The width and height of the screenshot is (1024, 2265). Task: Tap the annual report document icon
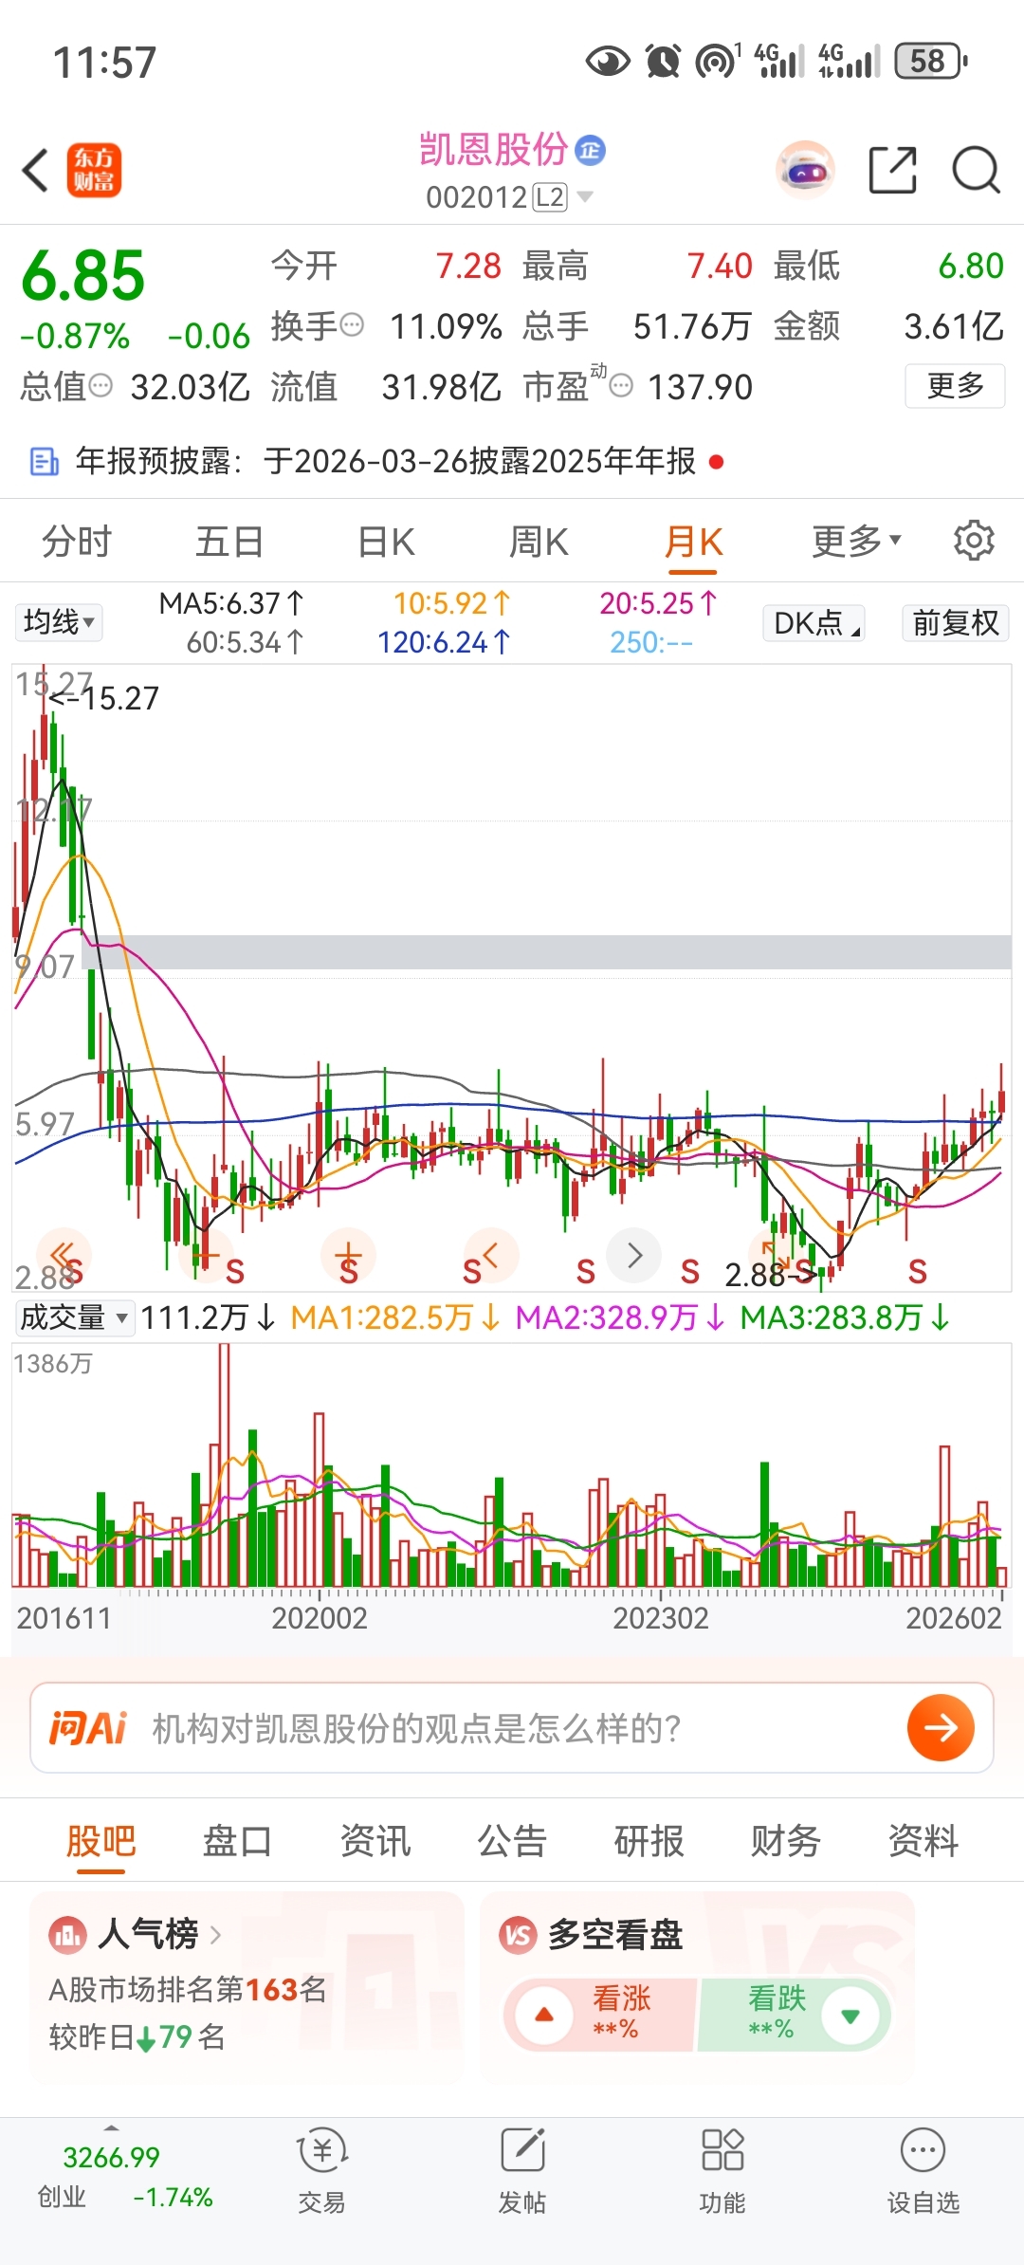point(45,462)
